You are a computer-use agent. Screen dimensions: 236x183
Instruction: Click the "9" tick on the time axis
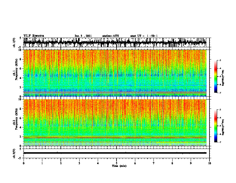coord(191,163)
